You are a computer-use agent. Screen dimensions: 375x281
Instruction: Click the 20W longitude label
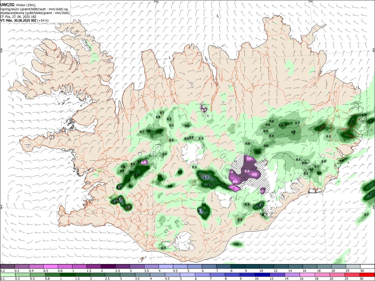[x=156, y=1]
